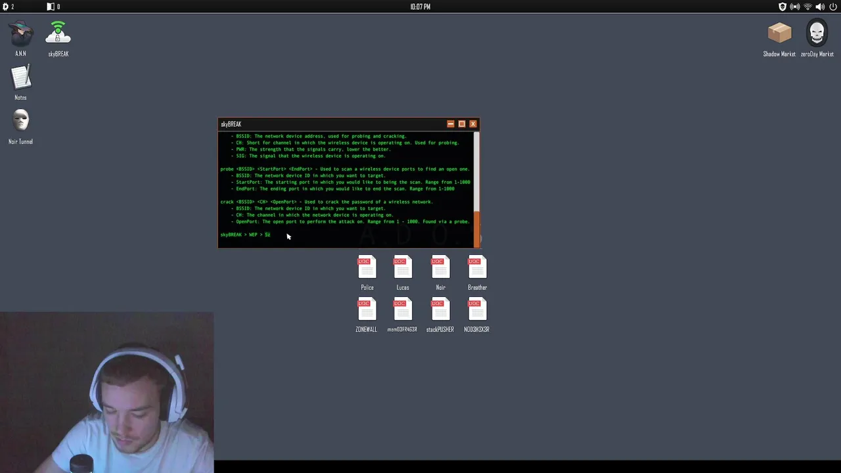Open the A.N.N desktop icon
The height and width of the screenshot is (473, 841).
(x=20, y=34)
